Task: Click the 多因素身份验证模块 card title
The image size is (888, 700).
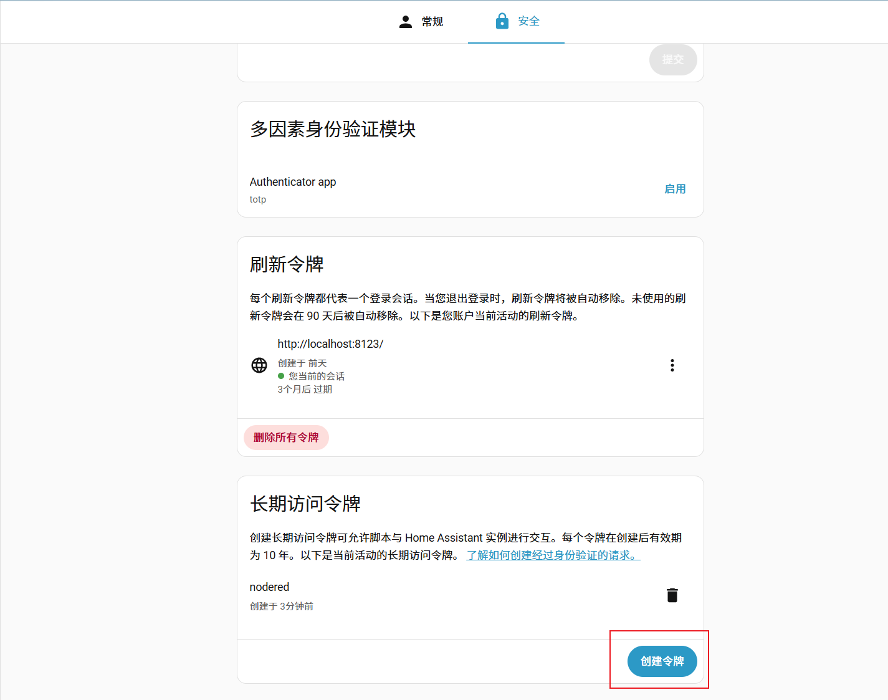Action: 332,130
